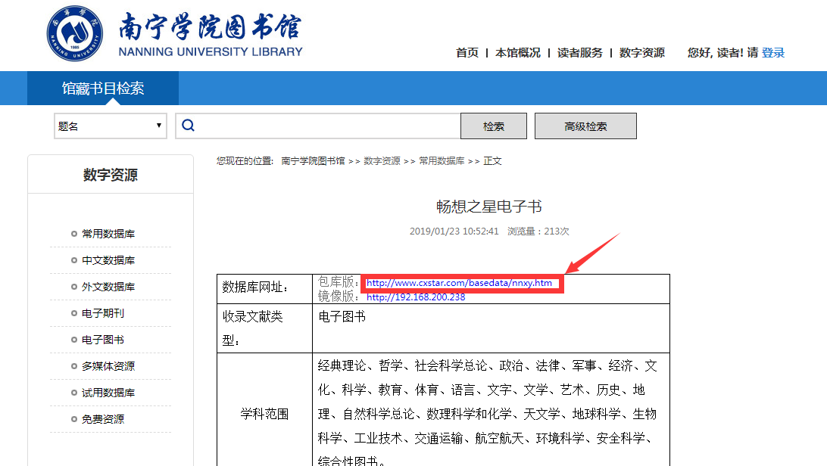Screen dimensions: 827x466
Task: Open the 读者服务 menu item
Action: point(580,53)
